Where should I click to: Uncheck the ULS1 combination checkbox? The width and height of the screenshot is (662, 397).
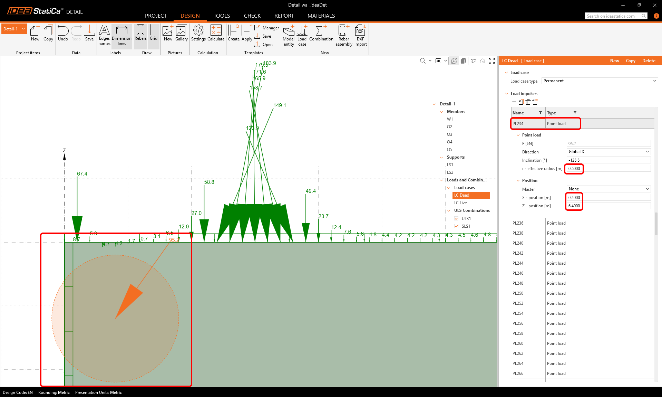tap(456, 219)
